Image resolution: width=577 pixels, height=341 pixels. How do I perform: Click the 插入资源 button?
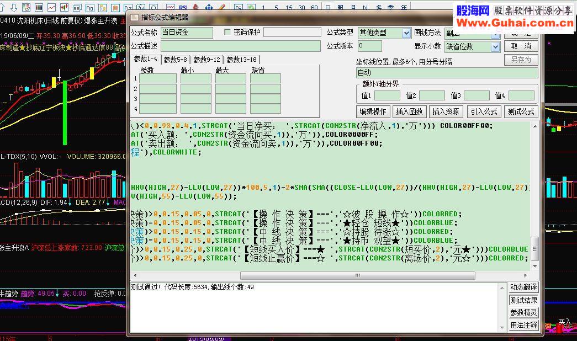coord(446,111)
